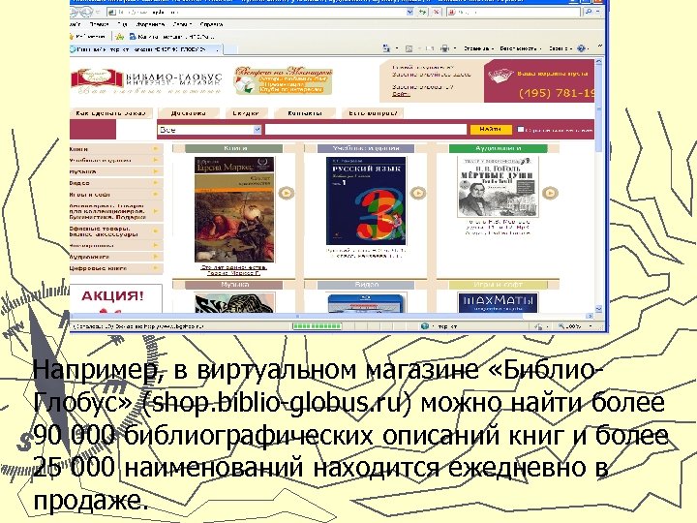Click the Русский язык textbook cover

pyautogui.click(x=366, y=200)
